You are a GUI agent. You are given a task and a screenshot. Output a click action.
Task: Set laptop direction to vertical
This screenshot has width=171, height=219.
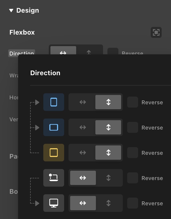tap(108, 178)
